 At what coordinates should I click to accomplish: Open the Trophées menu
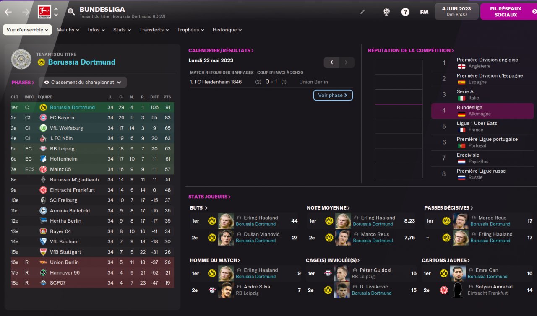click(x=190, y=30)
